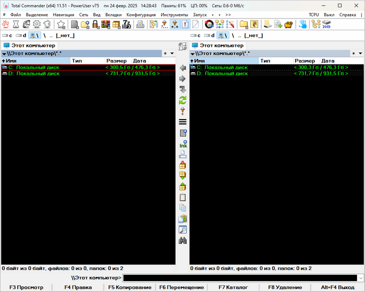Click the red paw print toolbar icon
The height and width of the screenshot is (292, 365).
click(6, 24)
